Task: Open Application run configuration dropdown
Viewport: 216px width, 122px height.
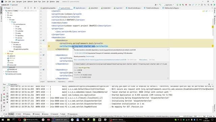Action: [169, 5]
